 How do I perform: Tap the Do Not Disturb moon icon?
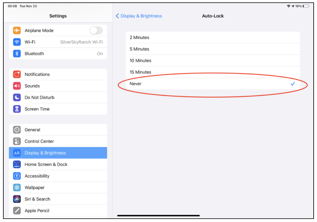(17, 97)
